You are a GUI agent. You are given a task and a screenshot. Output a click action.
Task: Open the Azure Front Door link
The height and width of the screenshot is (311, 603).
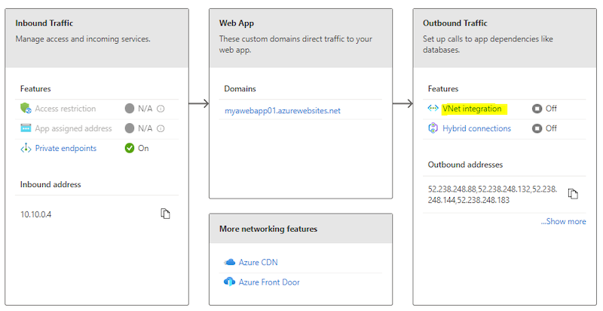[x=269, y=282]
